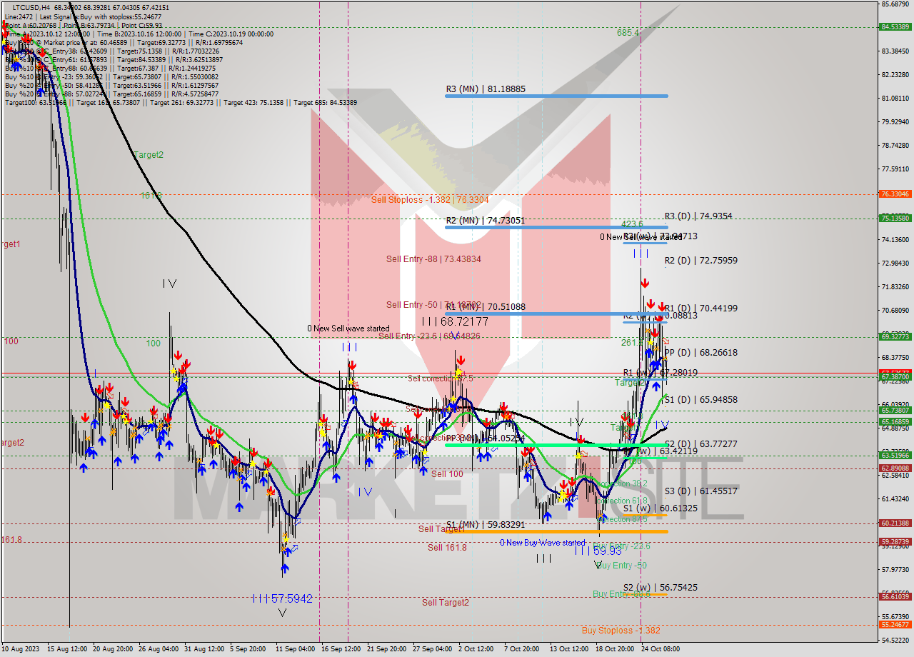The width and height of the screenshot is (914, 657).
Task: Click the 'Sell Target2' label
Action: point(446,603)
